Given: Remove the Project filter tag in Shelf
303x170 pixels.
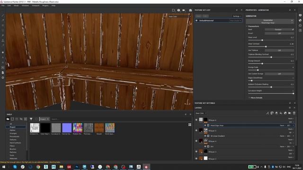Looking at the screenshot, I should pyautogui.click(x=48, y=119).
